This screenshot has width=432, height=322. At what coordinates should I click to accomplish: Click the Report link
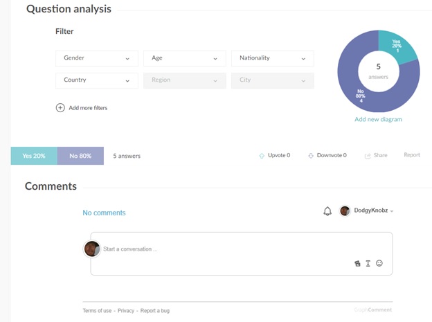[x=412, y=155]
